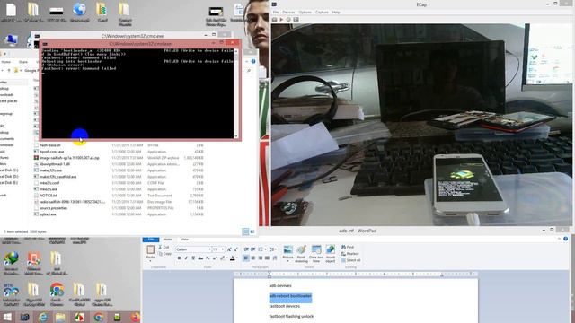575x323 pixels.
Task: Click 'fastboot devices' line in WordPad document
Action: point(284,306)
